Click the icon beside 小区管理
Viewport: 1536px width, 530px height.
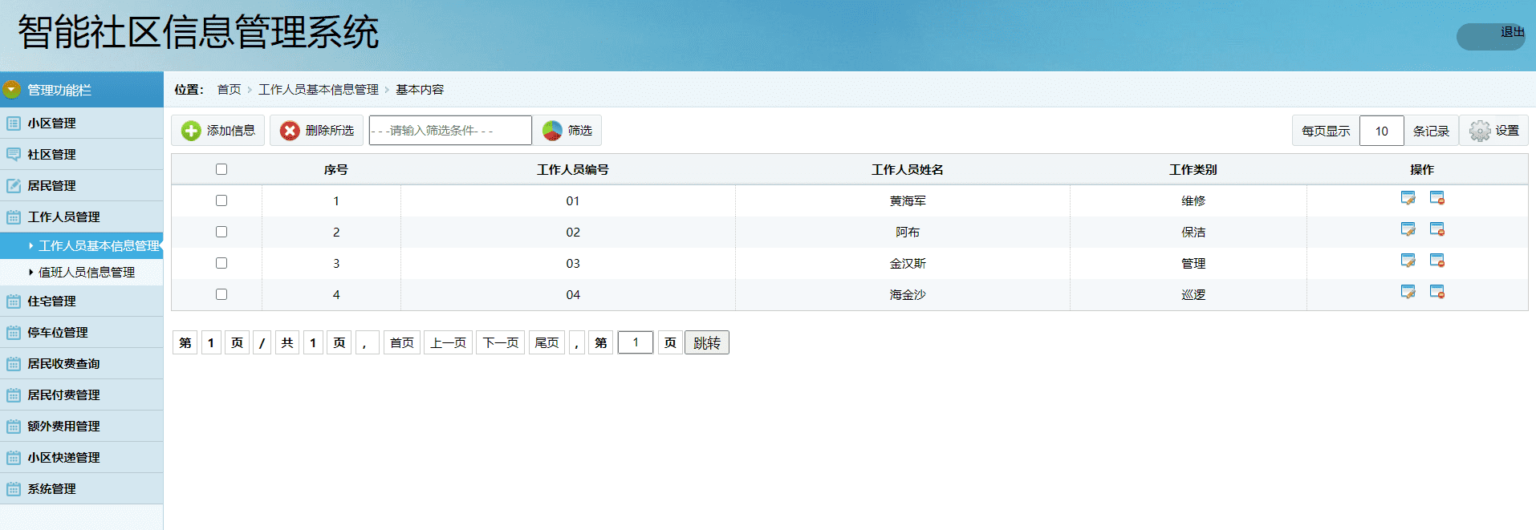14,123
